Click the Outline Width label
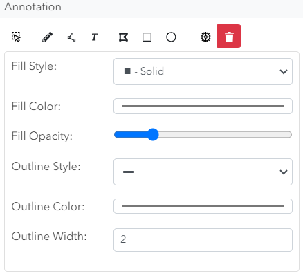 point(49,236)
